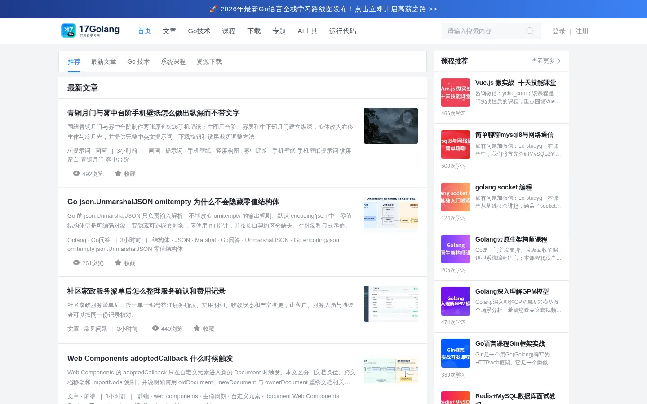Click the 登录 link
Viewport: 647px width, 404px height.
[559, 31]
